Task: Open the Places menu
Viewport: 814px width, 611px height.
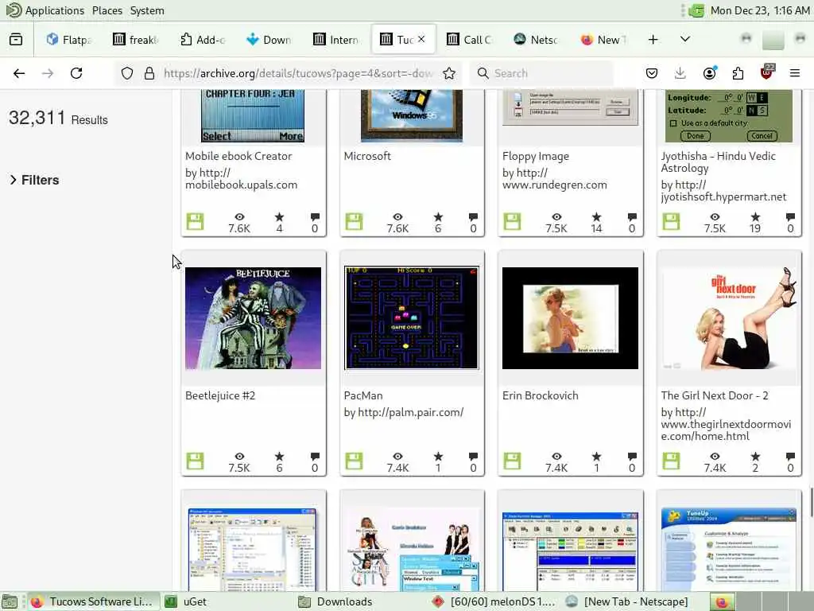Action: tap(107, 10)
